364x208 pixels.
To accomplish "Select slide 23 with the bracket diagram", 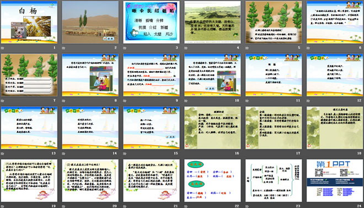I will tap(274, 180).
